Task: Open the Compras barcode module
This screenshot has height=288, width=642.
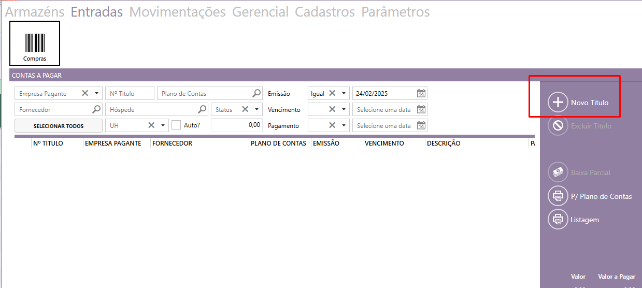Action: pyautogui.click(x=35, y=43)
